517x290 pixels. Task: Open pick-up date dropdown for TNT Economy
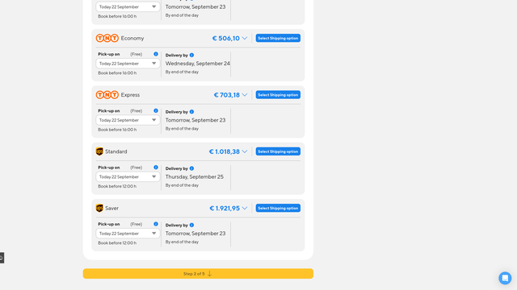[x=128, y=64]
